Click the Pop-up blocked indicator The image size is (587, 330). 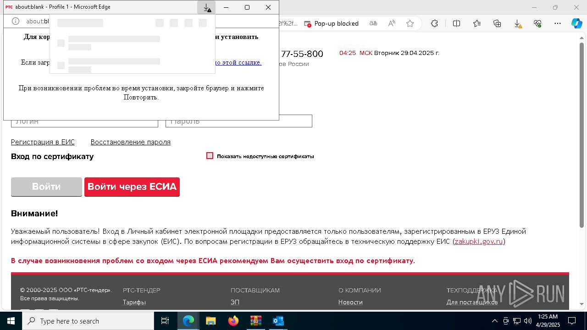tap(331, 23)
